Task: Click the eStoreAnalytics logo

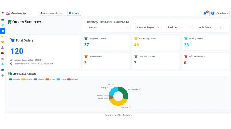Action: pos(16,13)
